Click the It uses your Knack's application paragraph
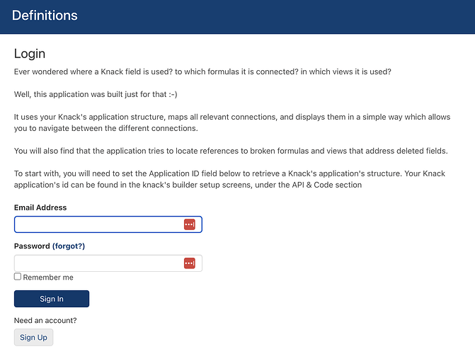Screen dimensions: 475x354 tap(232, 122)
